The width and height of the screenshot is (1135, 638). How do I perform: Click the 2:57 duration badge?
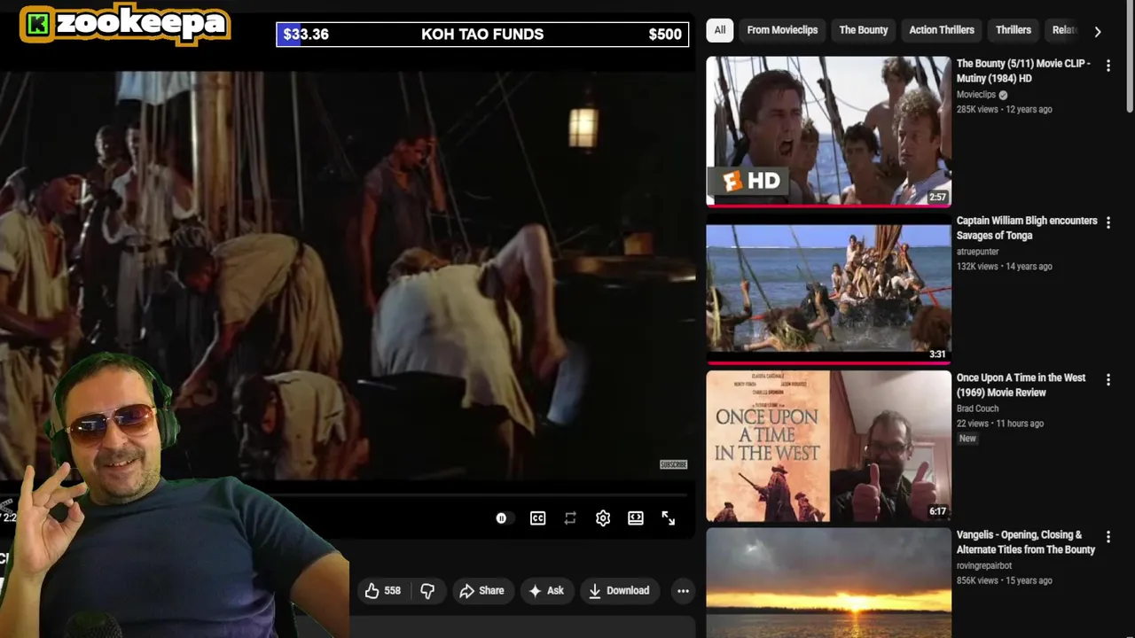click(x=937, y=198)
